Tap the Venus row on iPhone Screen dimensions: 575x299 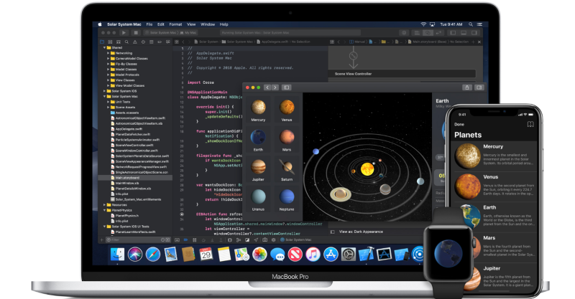click(x=495, y=186)
